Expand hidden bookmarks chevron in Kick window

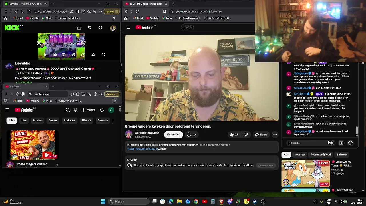pos(114,18)
